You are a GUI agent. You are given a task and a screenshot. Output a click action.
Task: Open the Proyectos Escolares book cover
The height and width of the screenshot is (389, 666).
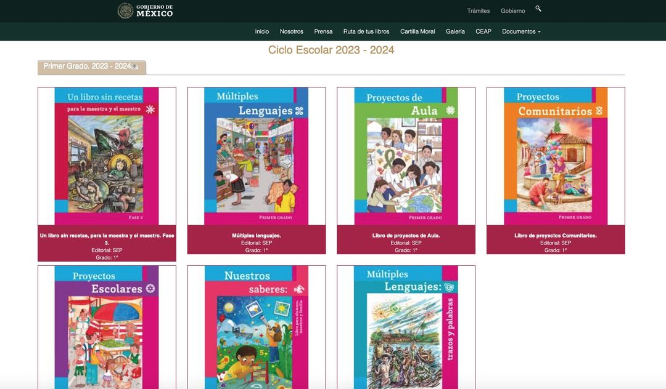coord(107,327)
